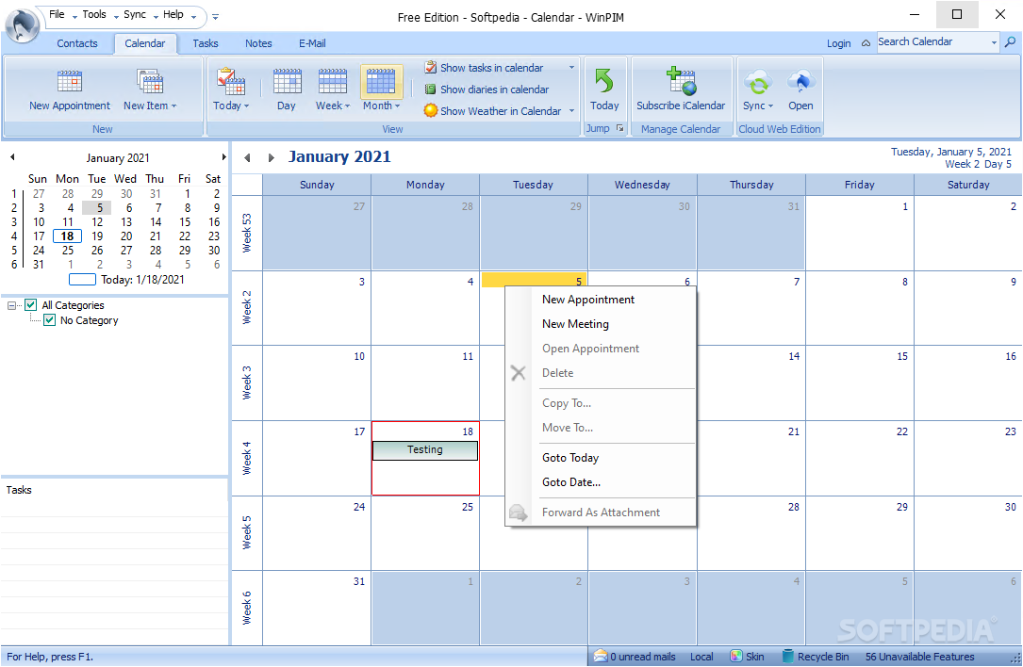Switch to the Contacts tab
This screenshot has width=1023, height=667.
[77, 43]
